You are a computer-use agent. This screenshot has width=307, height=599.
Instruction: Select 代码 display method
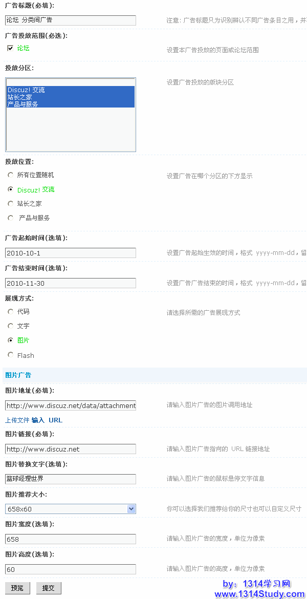(x=10, y=311)
